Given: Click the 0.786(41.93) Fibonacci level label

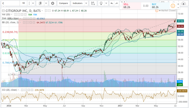Looking at the screenshot, I should 10,63.
